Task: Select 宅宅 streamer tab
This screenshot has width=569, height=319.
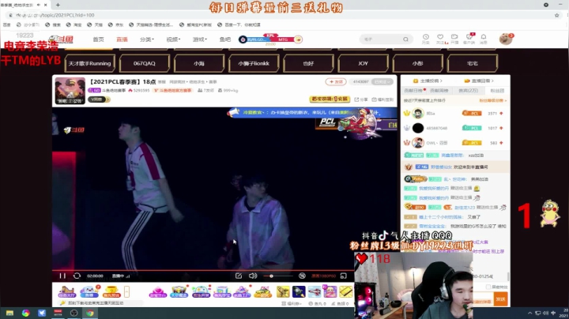Action: [x=473, y=63]
